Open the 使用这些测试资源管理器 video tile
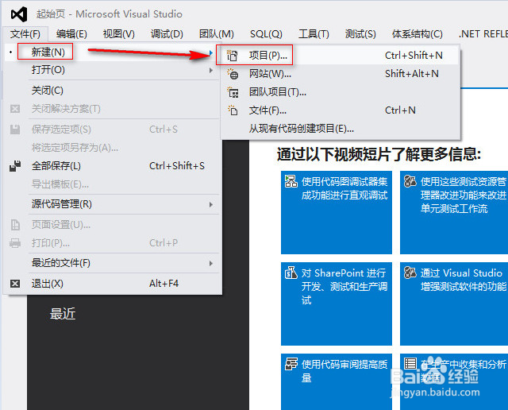This screenshot has width=508, height=410. click(454, 212)
